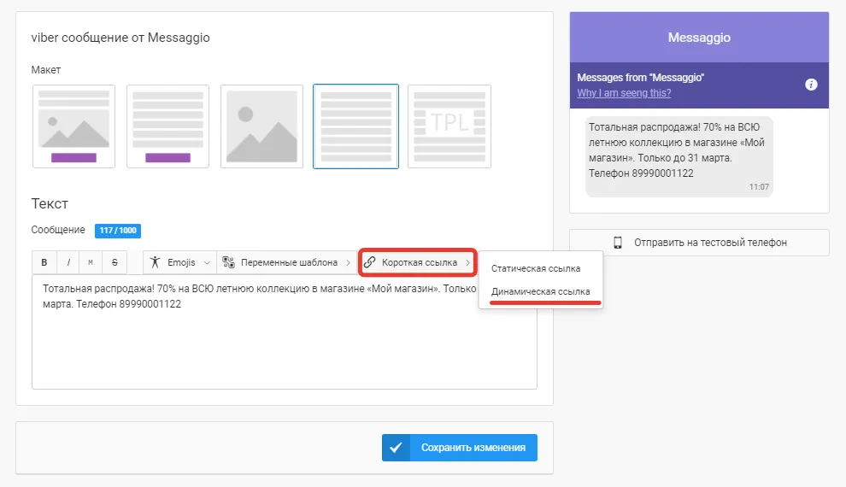Viewport: 846px width, 487px height.
Task: Apply monospace formatting button
Action: coord(91,262)
